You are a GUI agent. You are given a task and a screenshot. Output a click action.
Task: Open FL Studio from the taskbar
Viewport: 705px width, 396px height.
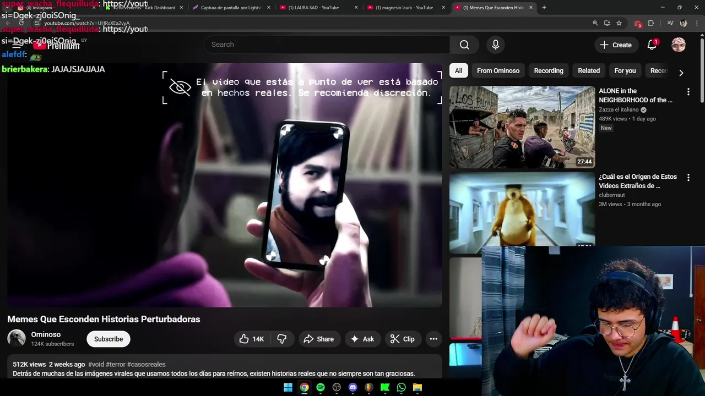tap(369, 387)
